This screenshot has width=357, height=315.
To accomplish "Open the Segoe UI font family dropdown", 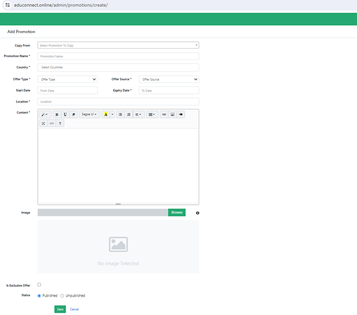I will point(89,115).
